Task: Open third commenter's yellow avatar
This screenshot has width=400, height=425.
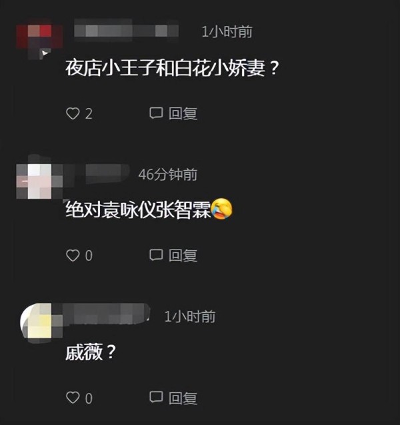Action: [41, 321]
